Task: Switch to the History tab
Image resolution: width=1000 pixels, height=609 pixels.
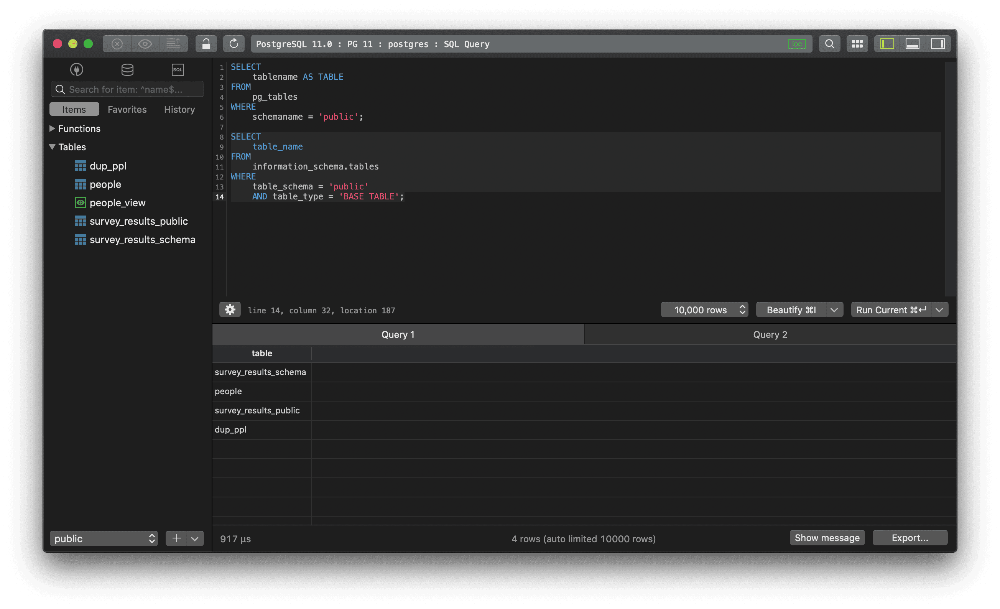Action: point(179,109)
